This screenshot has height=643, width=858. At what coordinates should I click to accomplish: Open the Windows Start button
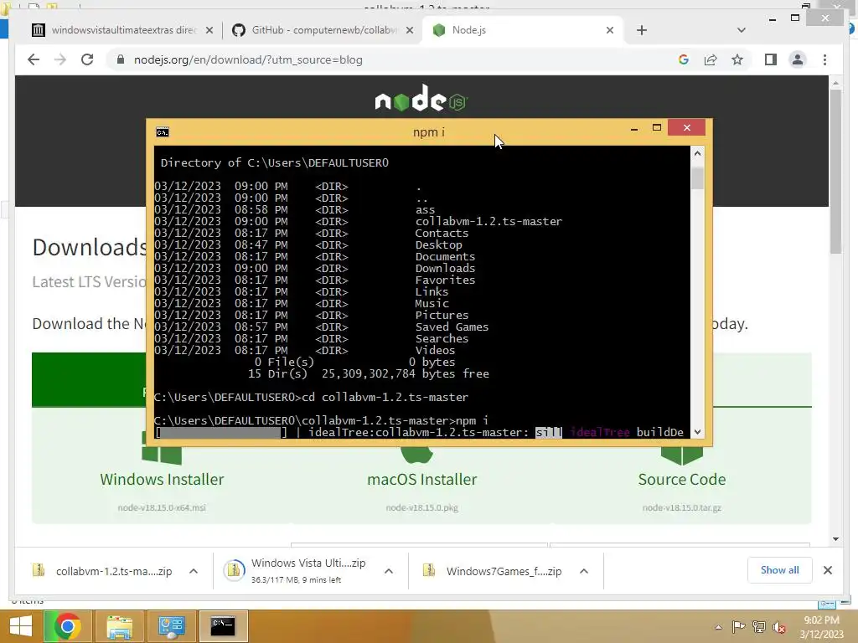click(21, 626)
